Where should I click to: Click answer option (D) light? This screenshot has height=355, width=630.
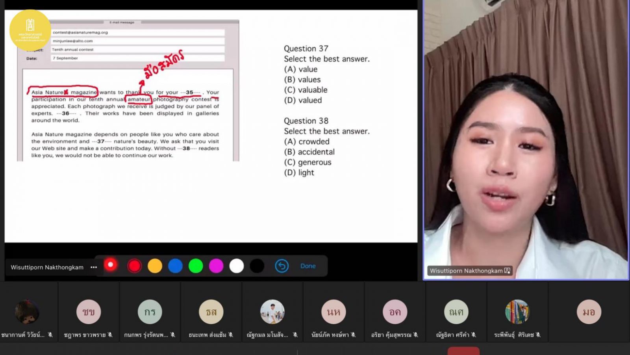tap(299, 173)
